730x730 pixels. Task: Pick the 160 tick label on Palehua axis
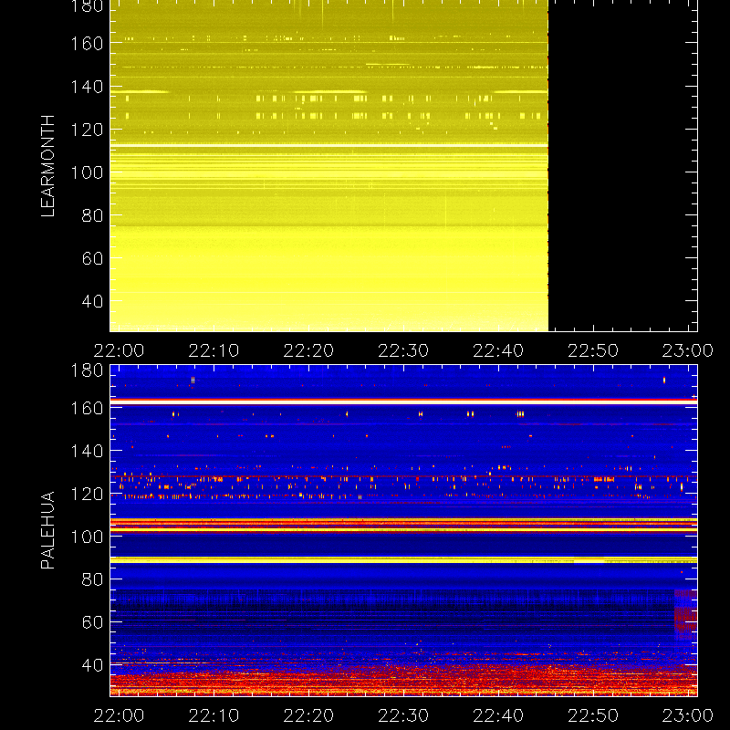pos(87,408)
